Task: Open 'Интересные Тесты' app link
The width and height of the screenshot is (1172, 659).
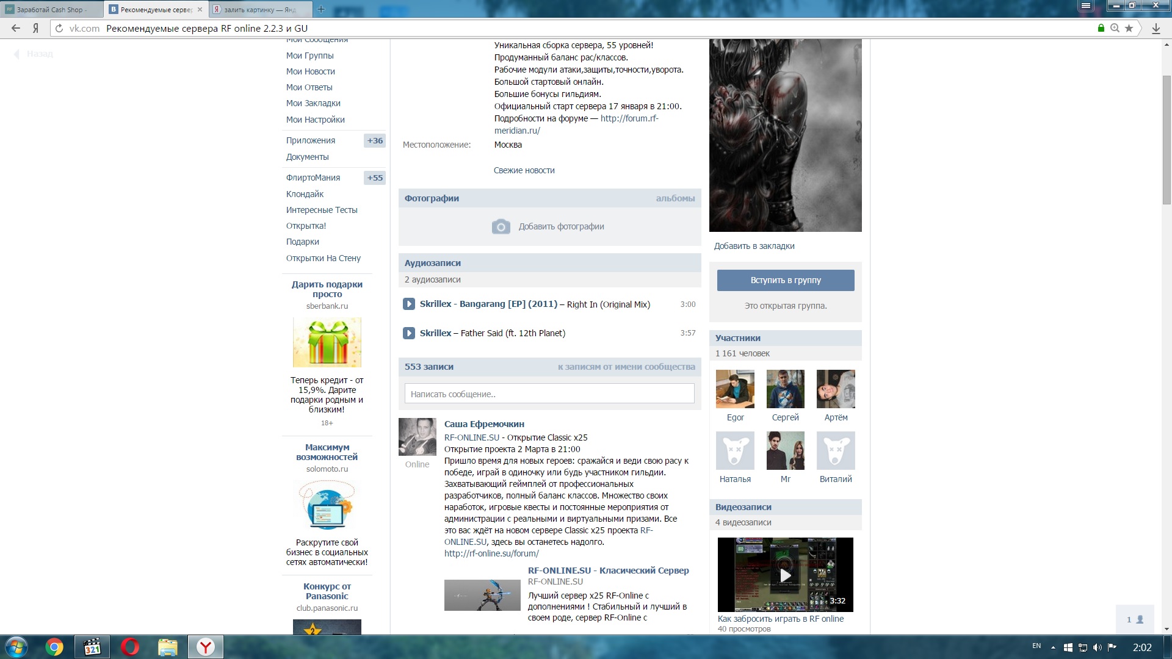Action: pos(322,210)
